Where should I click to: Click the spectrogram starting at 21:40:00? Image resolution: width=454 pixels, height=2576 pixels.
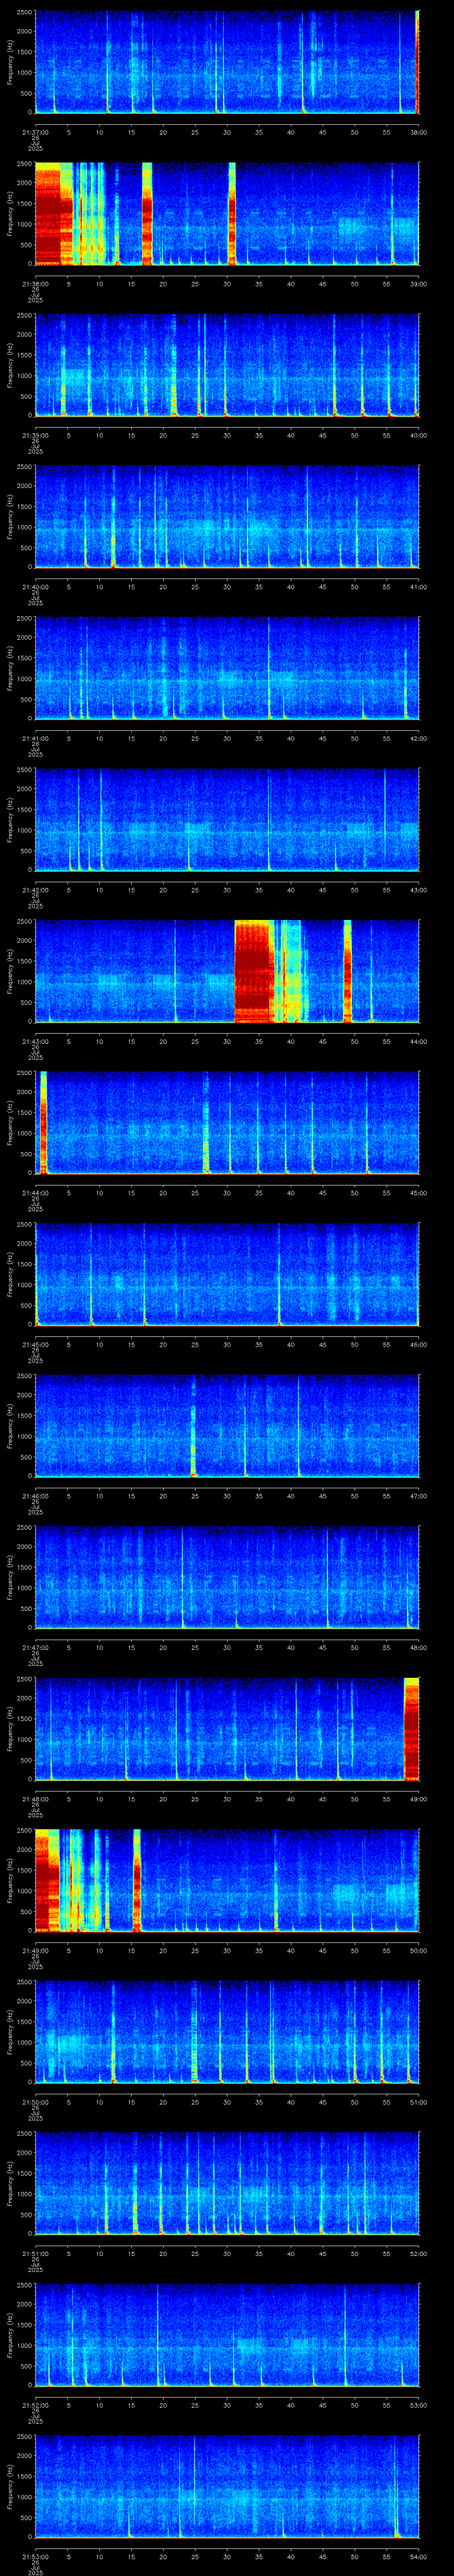click(x=227, y=517)
